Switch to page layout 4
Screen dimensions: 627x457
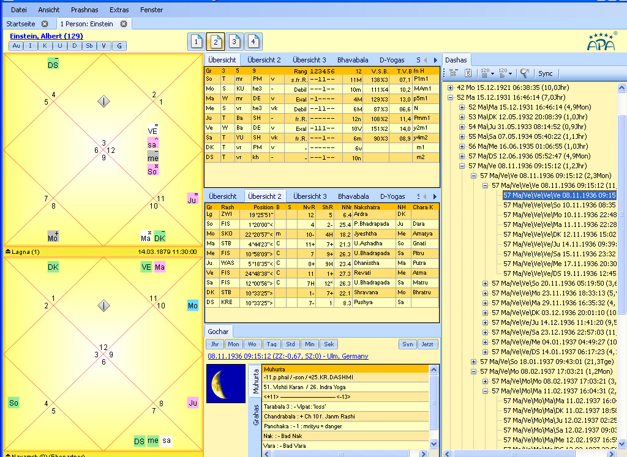(x=254, y=42)
